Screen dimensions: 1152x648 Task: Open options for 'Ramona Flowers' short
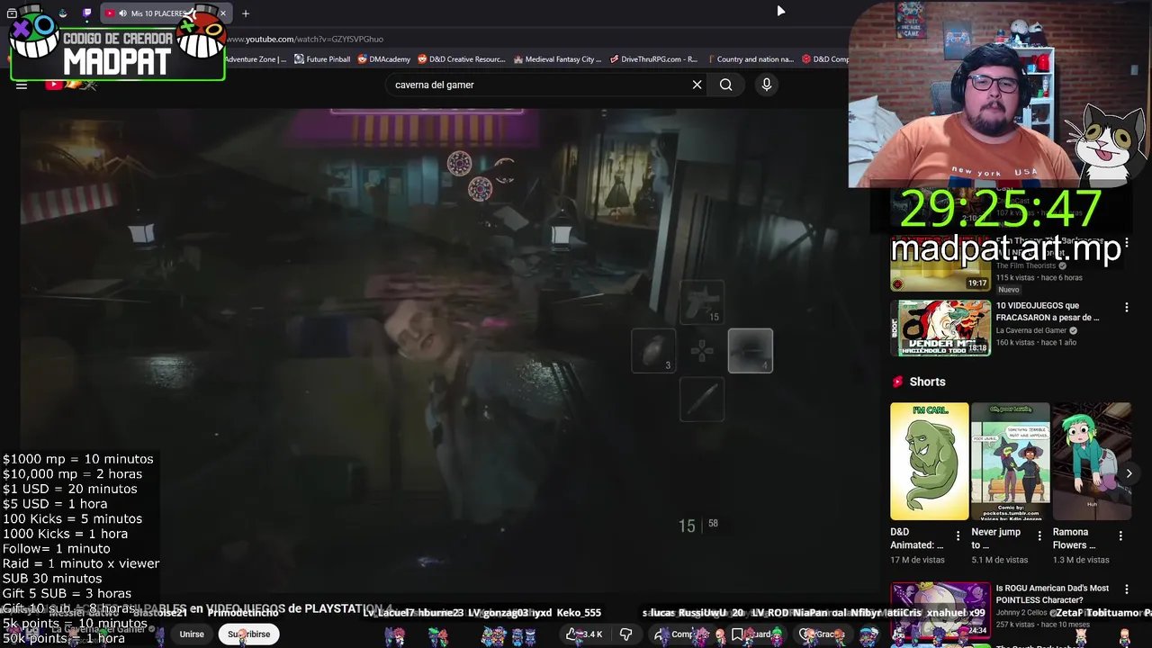click(x=1120, y=535)
